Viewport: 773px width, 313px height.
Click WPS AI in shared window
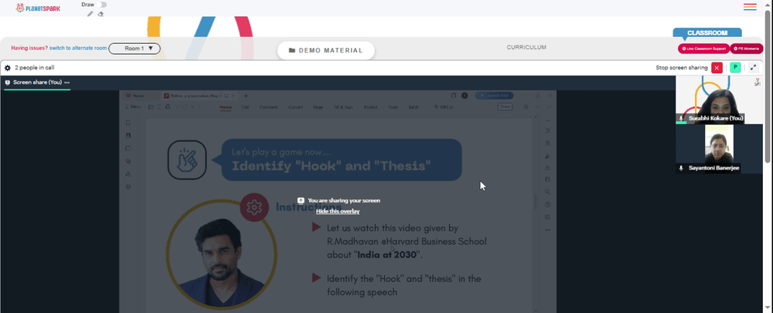pos(444,107)
